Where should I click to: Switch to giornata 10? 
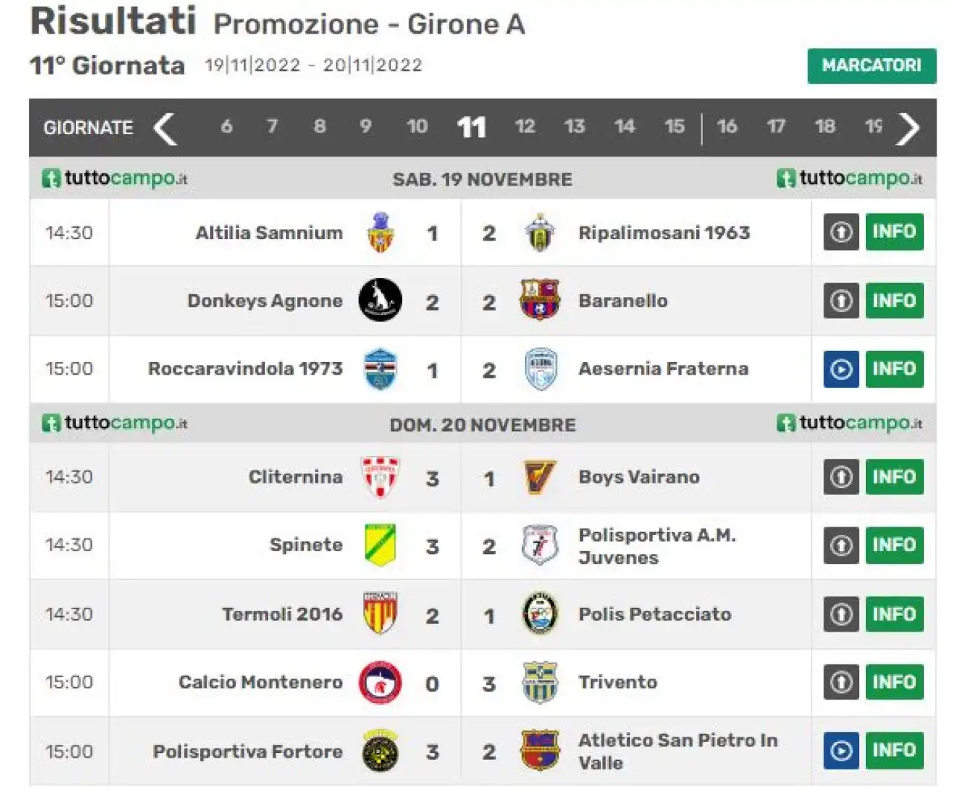tap(417, 127)
